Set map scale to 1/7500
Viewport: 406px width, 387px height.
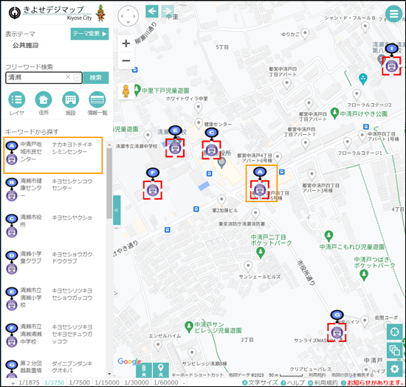click(80, 383)
